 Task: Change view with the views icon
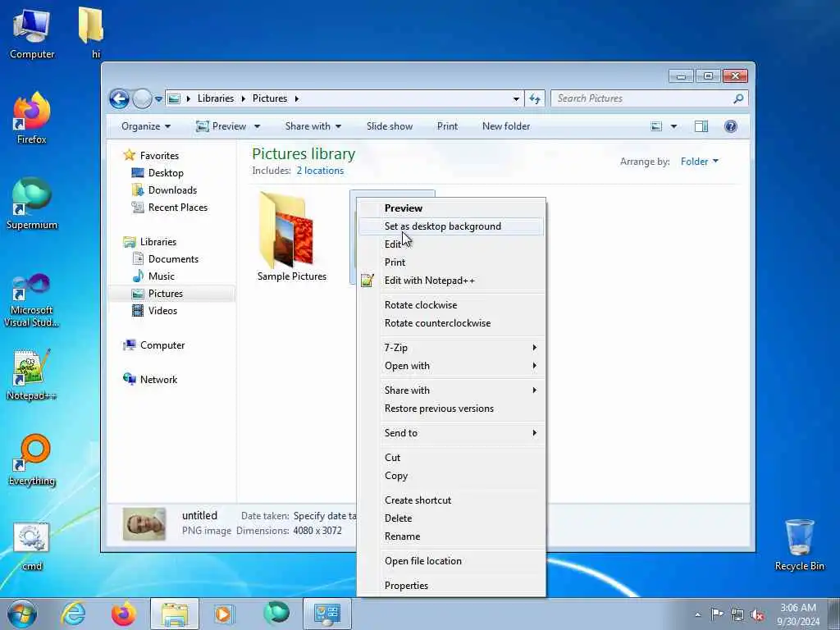click(656, 126)
